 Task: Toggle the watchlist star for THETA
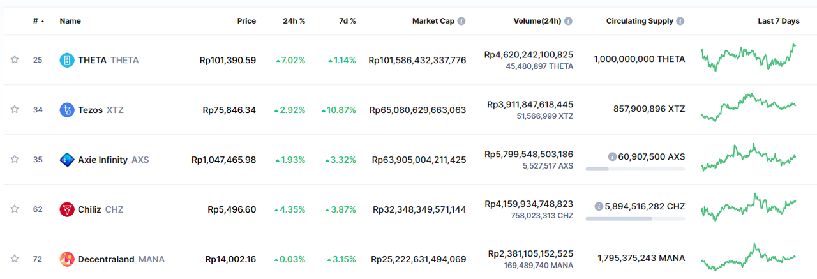[x=15, y=60]
